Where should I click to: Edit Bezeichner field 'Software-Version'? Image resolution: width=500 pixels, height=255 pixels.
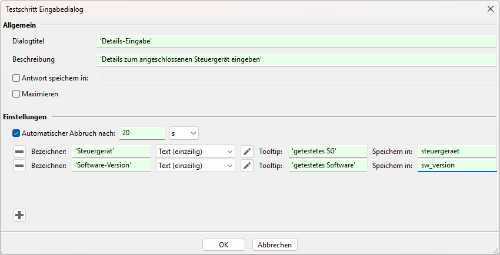point(111,166)
